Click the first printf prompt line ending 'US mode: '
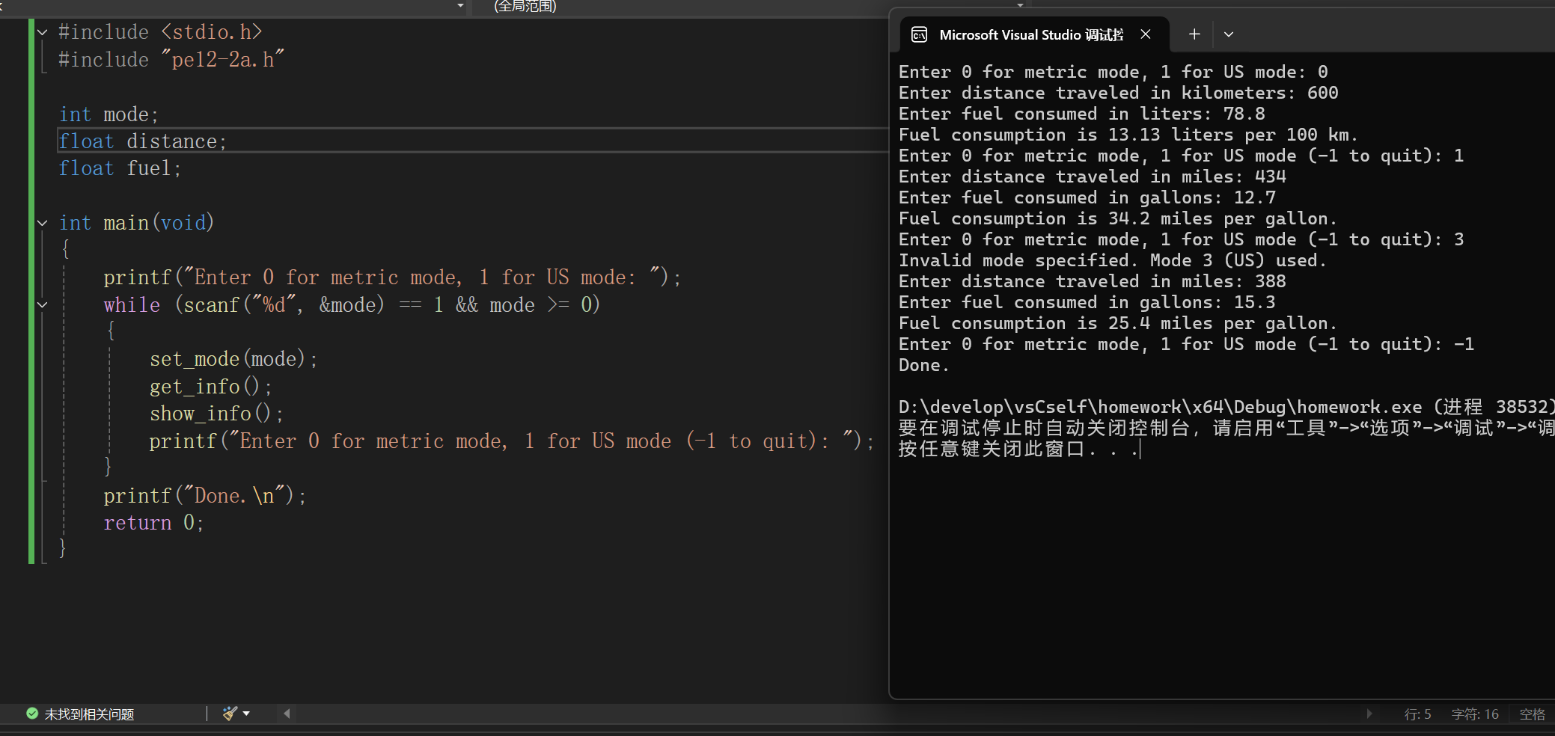1555x736 pixels. 392,277
